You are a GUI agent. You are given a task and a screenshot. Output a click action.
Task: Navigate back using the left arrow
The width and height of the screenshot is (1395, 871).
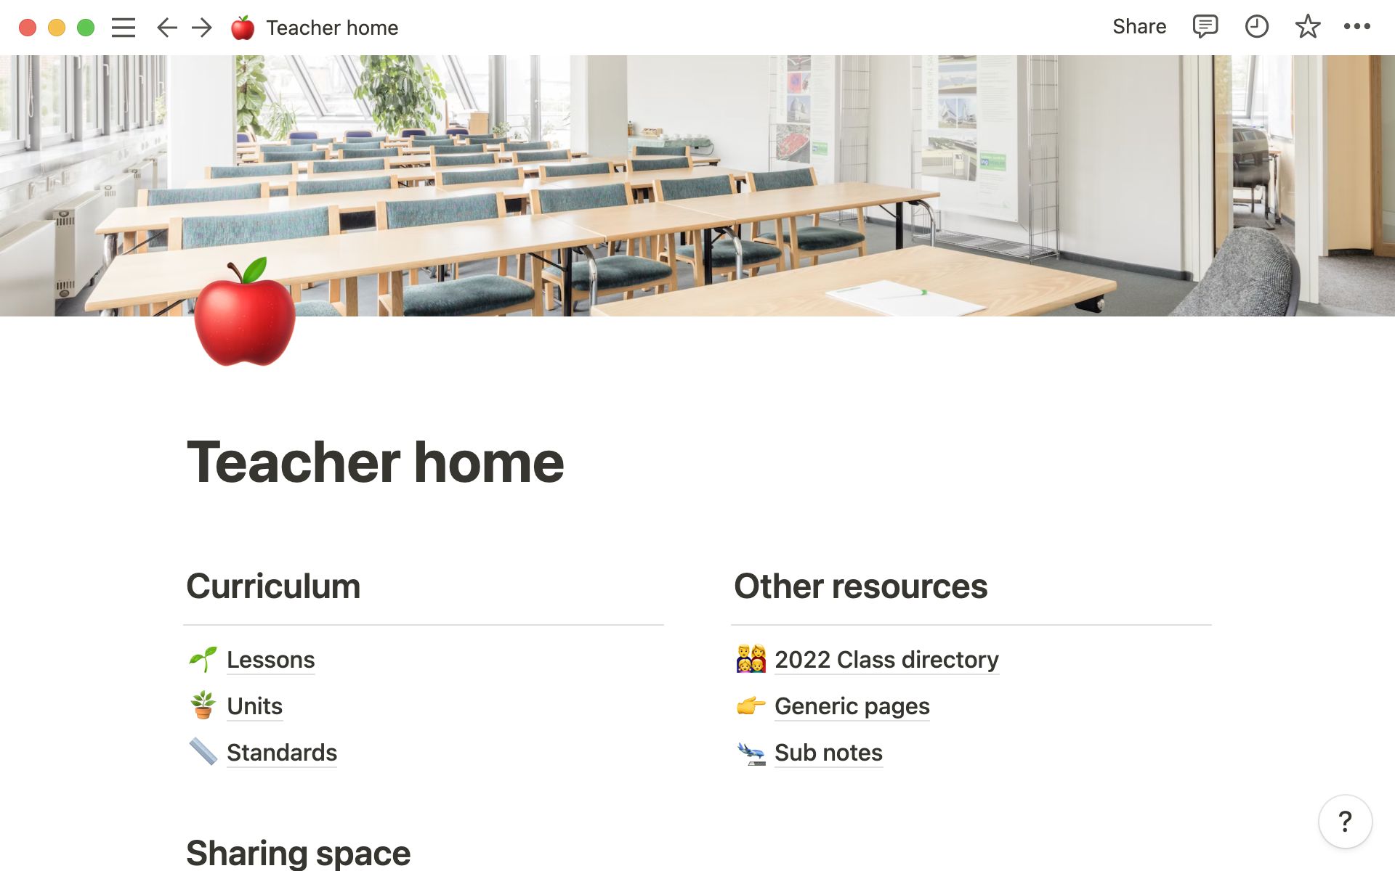tap(166, 27)
